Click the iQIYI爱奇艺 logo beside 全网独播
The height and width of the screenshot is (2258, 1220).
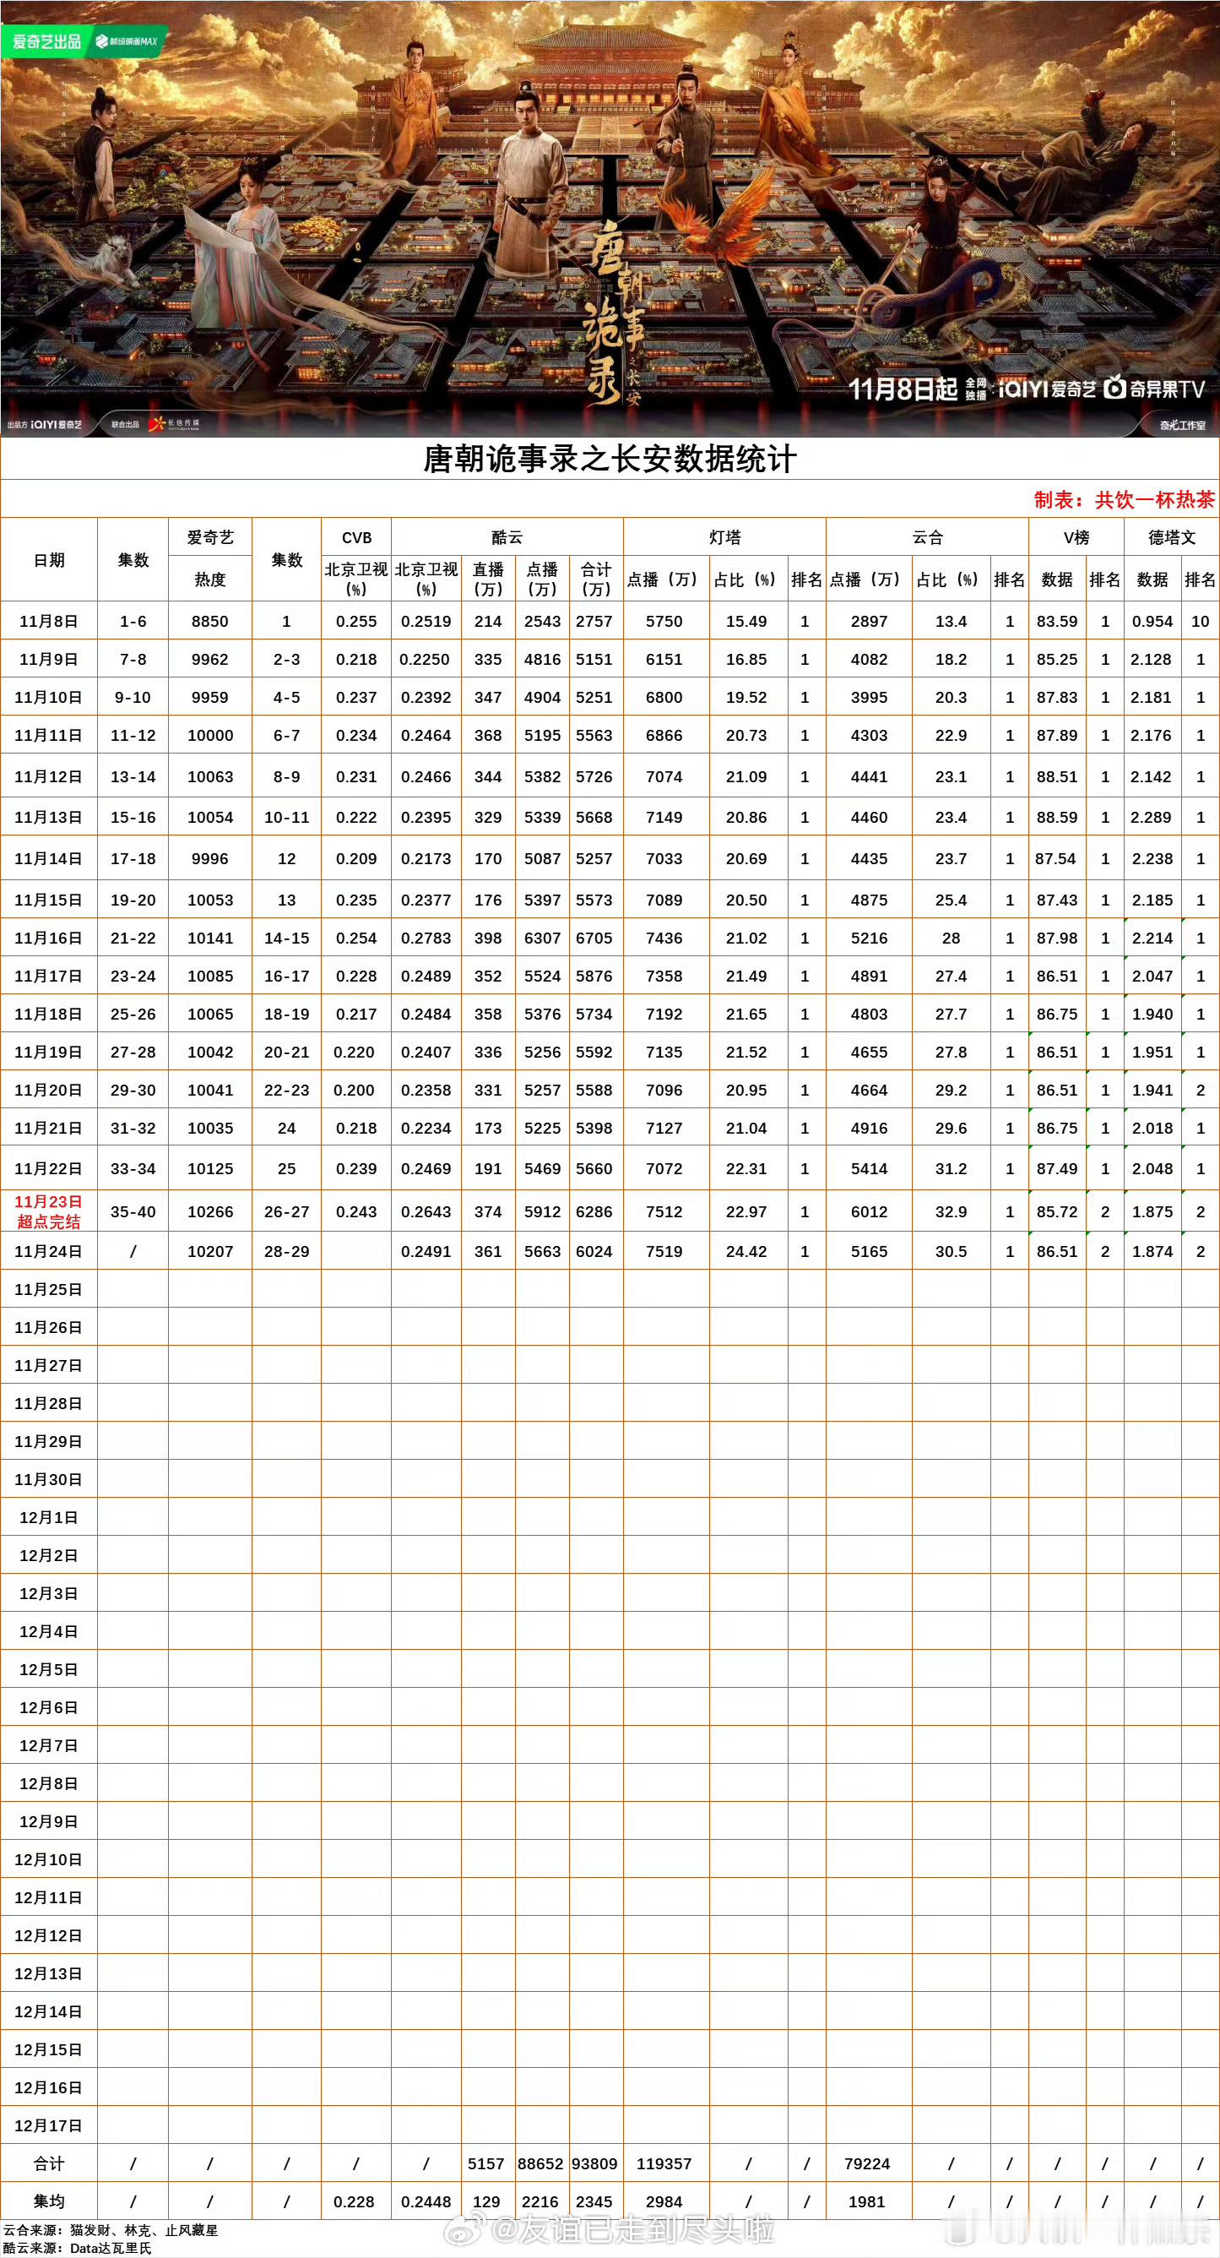[x=1047, y=389]
